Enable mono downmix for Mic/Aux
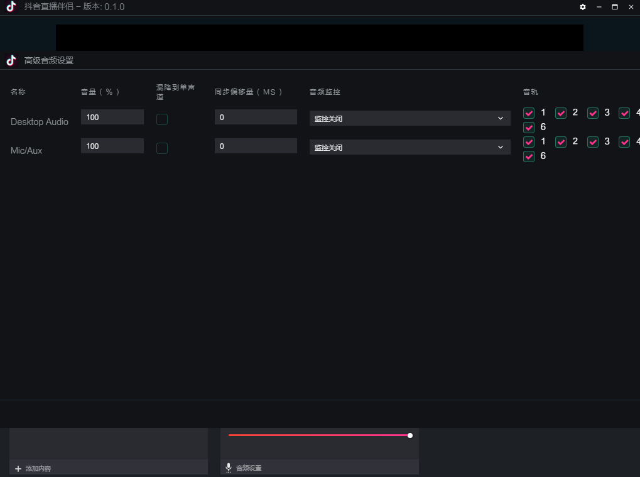Viewport: 640px width, 477px height. [162, 148]
